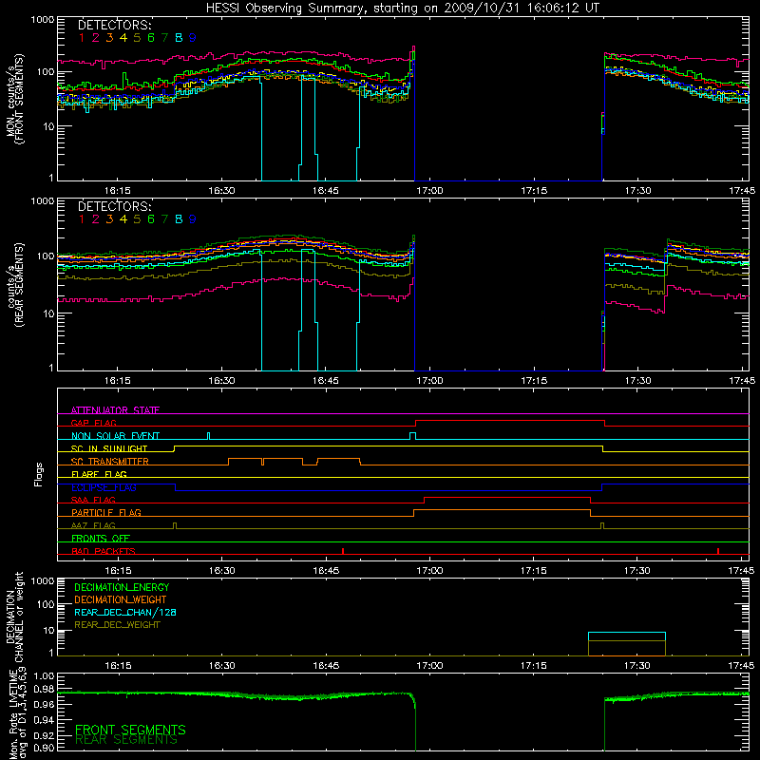
Task: Click the 1000 label on front segments axis
Action: point(43,20)
